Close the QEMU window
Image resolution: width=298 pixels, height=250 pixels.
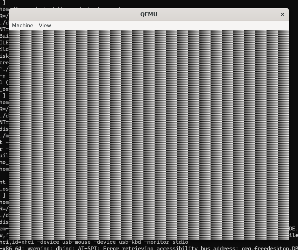point(282,14)
